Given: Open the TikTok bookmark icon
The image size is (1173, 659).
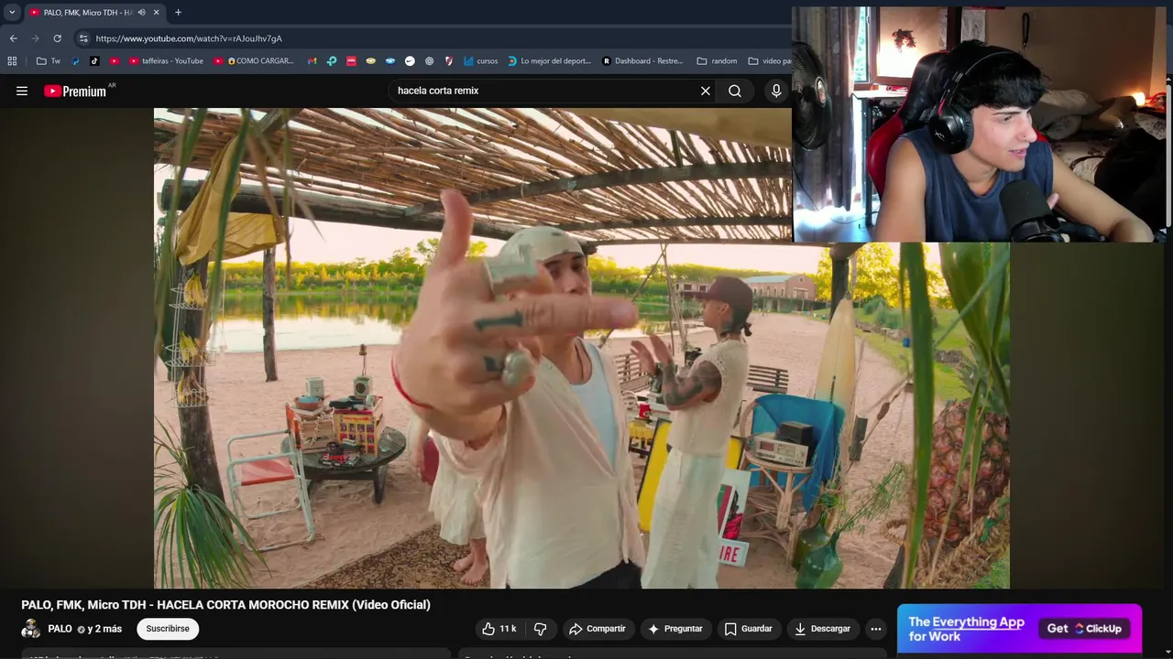Looking at the screenshot, I should (x=94, y=61).
